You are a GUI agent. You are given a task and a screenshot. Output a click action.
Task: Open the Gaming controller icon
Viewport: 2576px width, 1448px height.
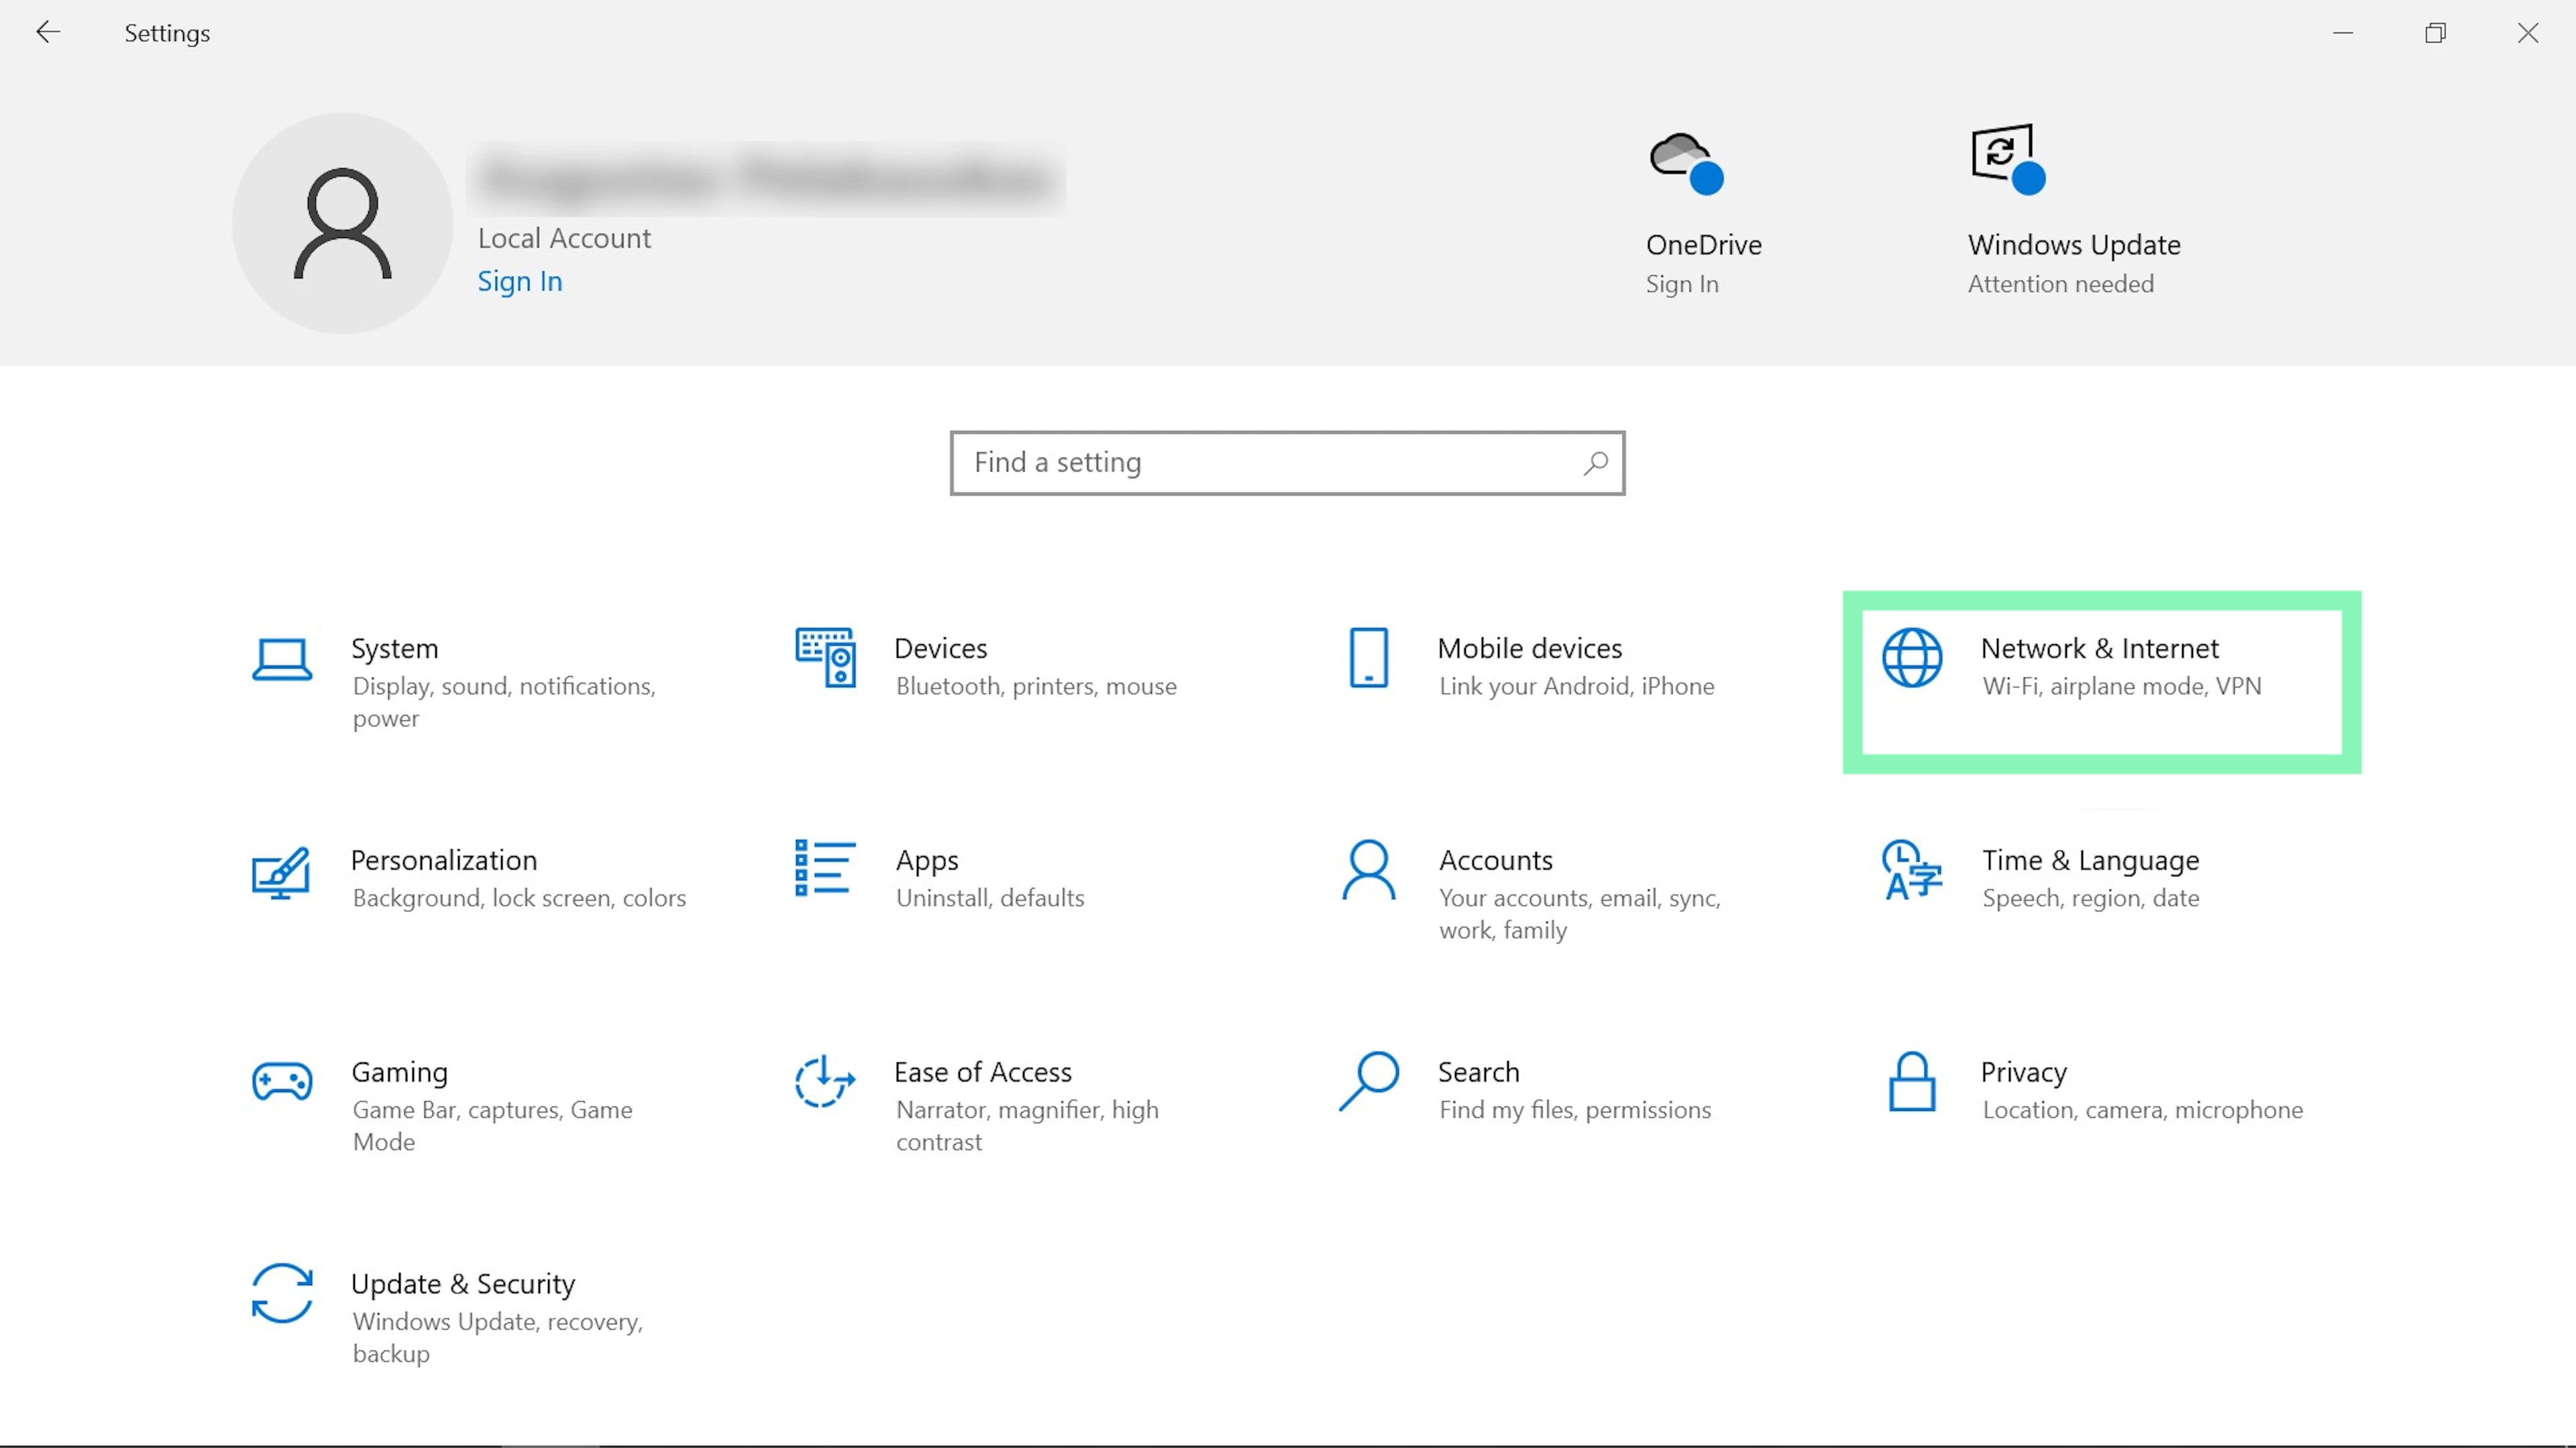tap(282, 1081)
